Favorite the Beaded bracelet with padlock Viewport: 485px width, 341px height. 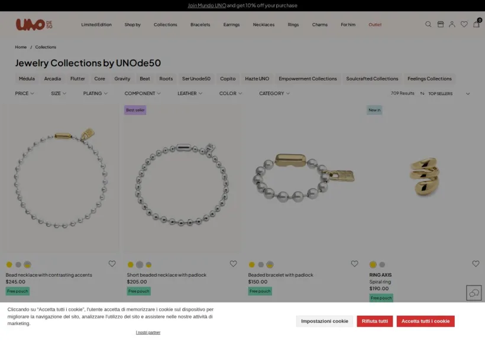pyautogui.click(x=354, y=264)
